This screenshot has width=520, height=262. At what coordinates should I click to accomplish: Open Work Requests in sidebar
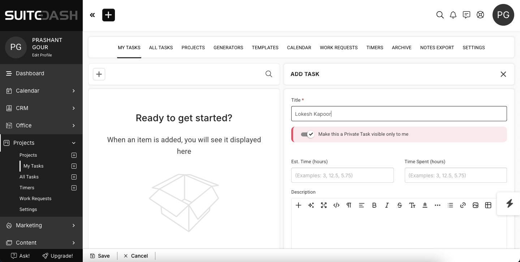point(35,199)
